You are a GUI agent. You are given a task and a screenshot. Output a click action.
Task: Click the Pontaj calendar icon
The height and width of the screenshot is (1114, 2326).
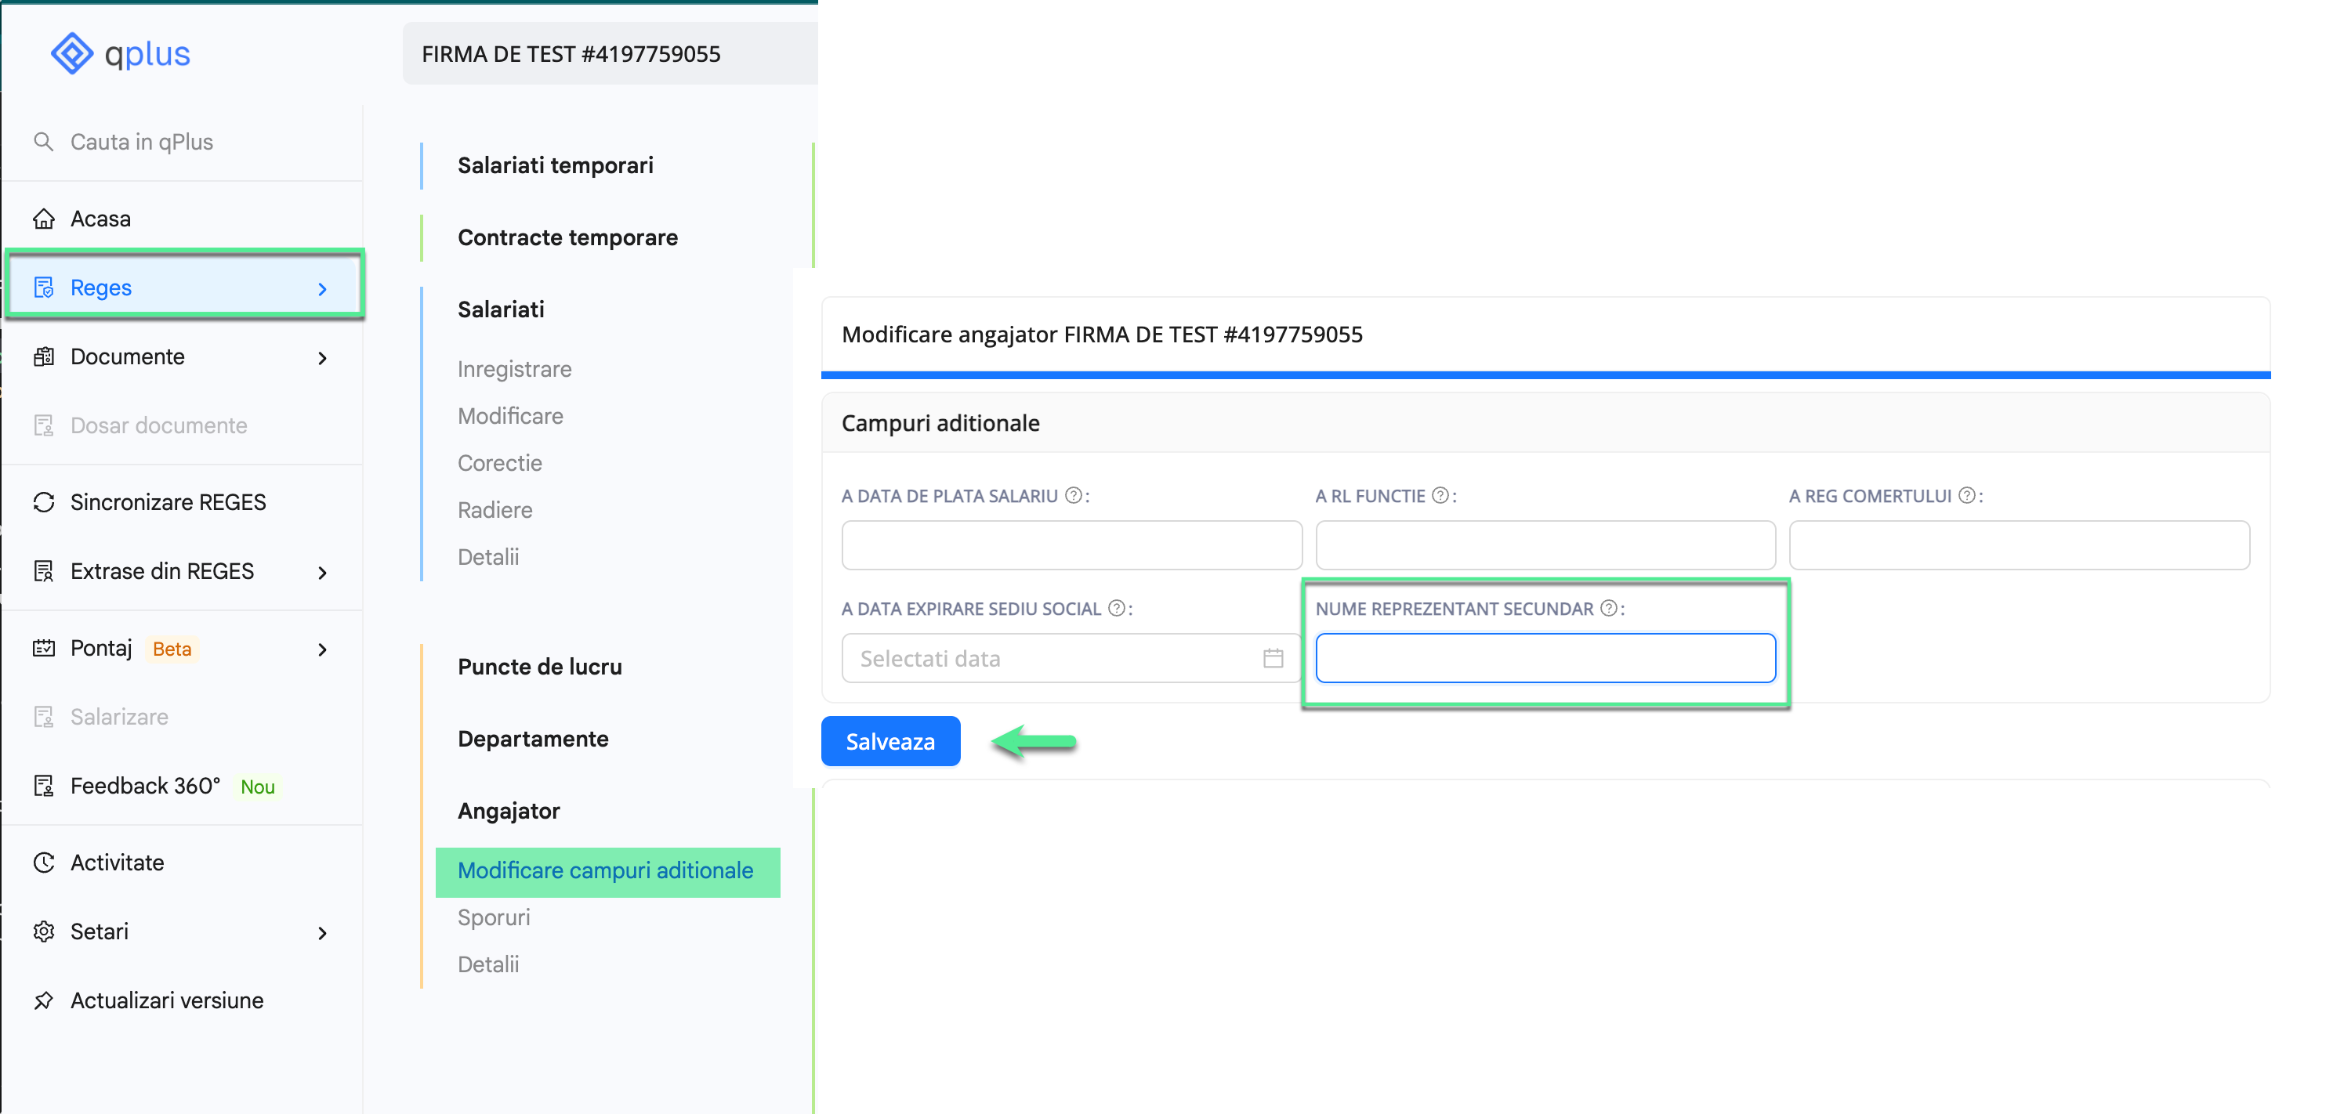[x=43, y=648]
